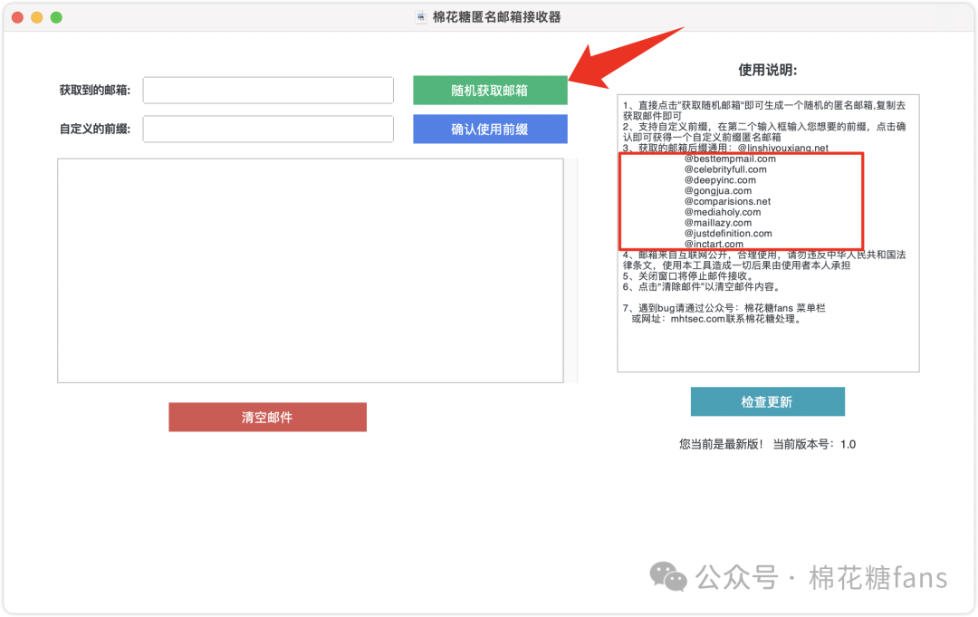Click the blue 确认使用前缀 button
Image resolution: width=978 pixels, height=617 pixels.
(490, 129)
